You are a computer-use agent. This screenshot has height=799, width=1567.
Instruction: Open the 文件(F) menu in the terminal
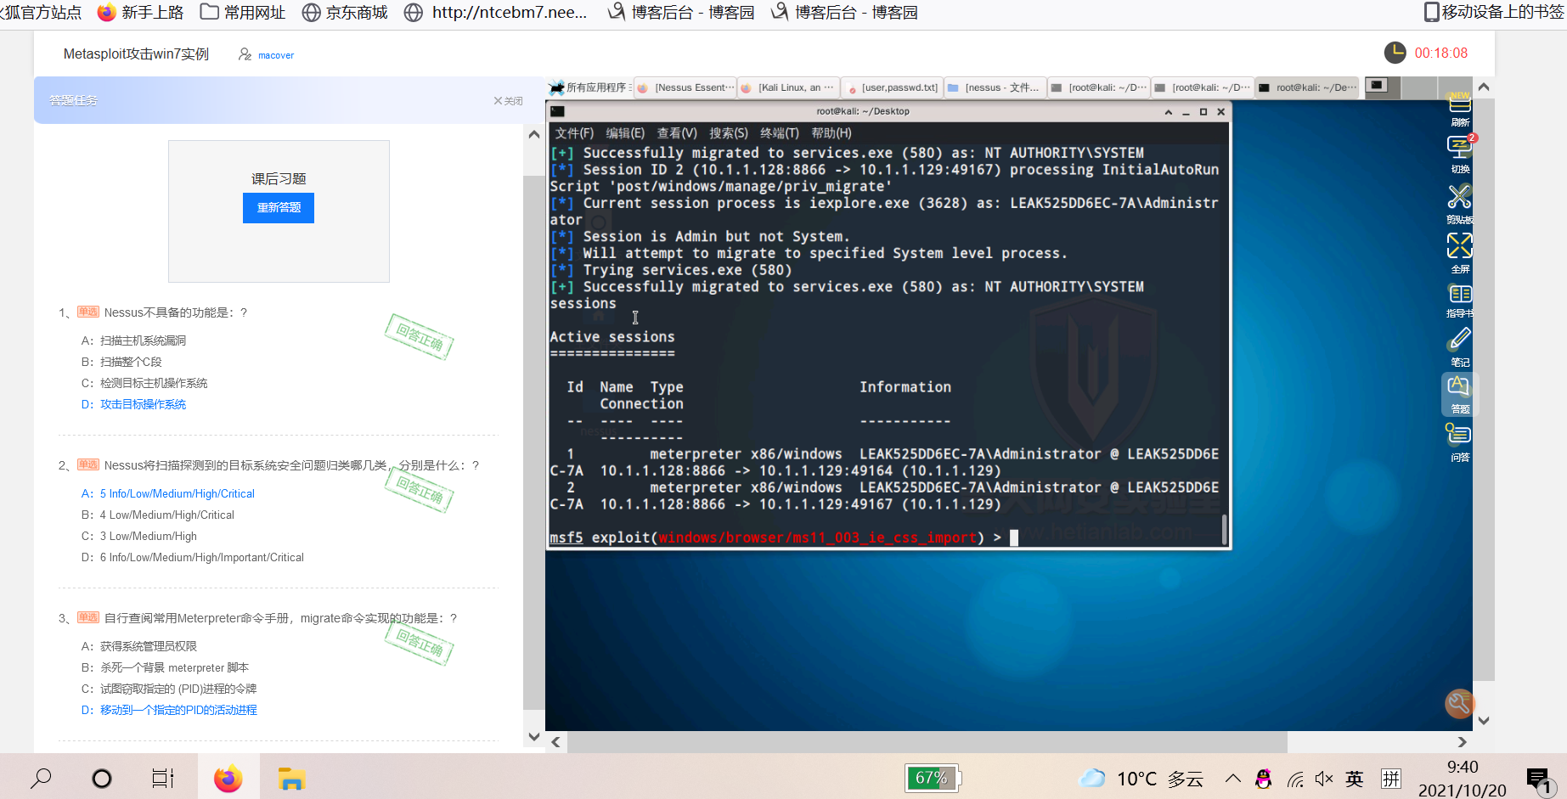click(574, 133)
